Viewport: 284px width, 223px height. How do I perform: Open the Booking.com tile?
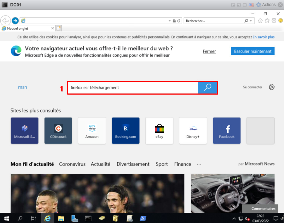pyautogui.click(x=125, y=131)
